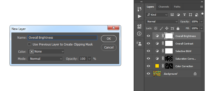Select the Background layer thumbnail
The height and width of the screenshot is (91, 214).
click(157, 74)
